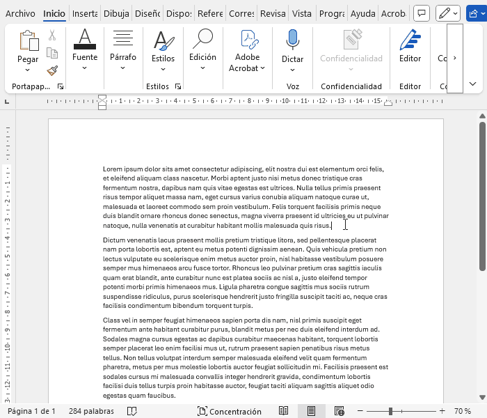
Task: Click the 70 % zoom level
Action: (463, 411)
